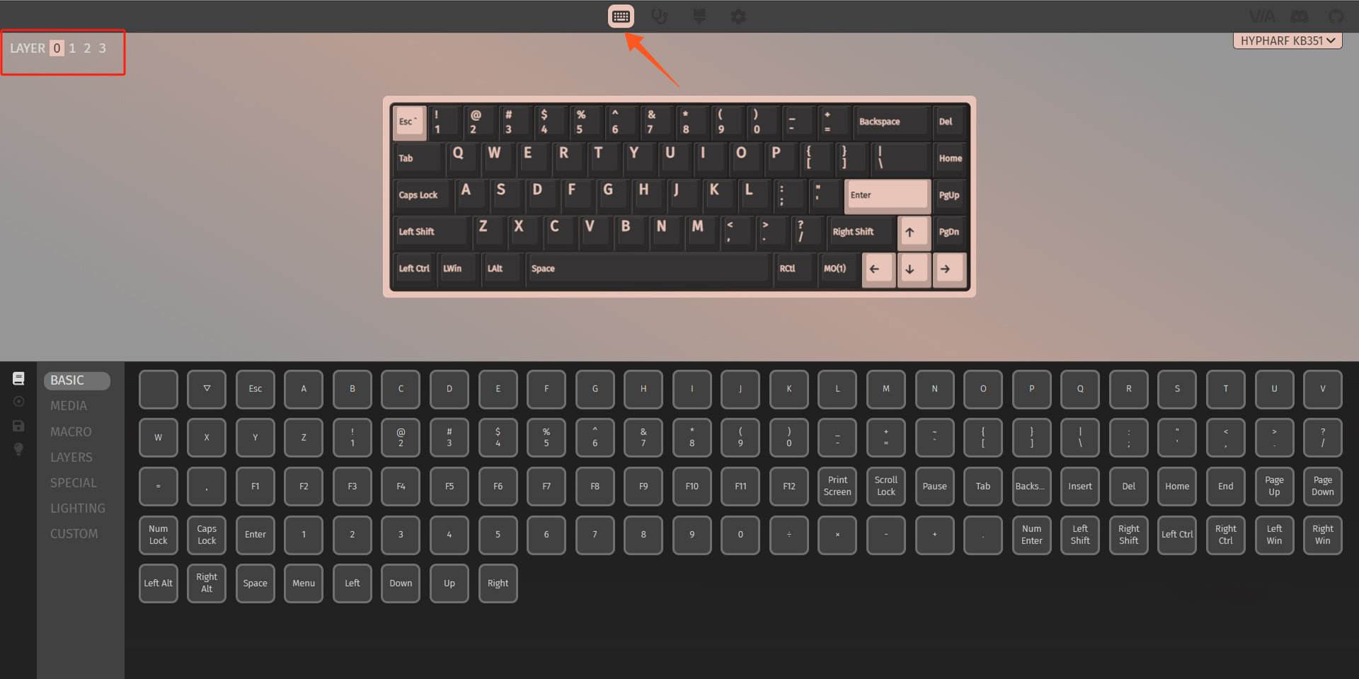Select the Backspace key on keyboard layout

point(891,122)
